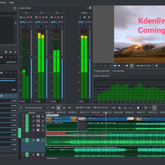165x165 pixels.
Task: Click the Master gain dB stepper
Action: [90, 101]
